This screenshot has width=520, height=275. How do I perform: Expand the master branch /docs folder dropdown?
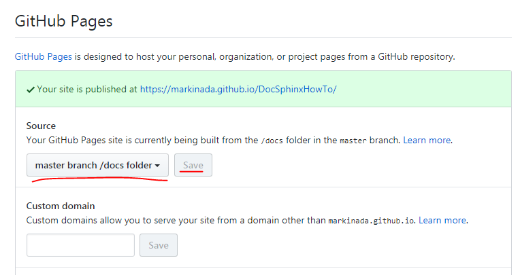[x=97, y=165]
